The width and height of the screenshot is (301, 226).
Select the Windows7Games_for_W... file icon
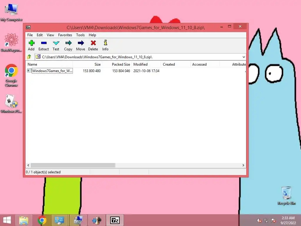(29, 71)
